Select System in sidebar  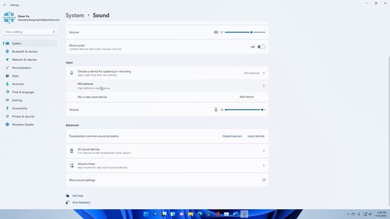point(30,43)
